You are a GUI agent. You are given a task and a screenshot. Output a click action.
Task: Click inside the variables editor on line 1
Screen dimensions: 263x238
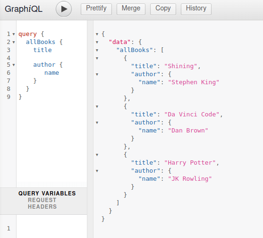(51, 228)
